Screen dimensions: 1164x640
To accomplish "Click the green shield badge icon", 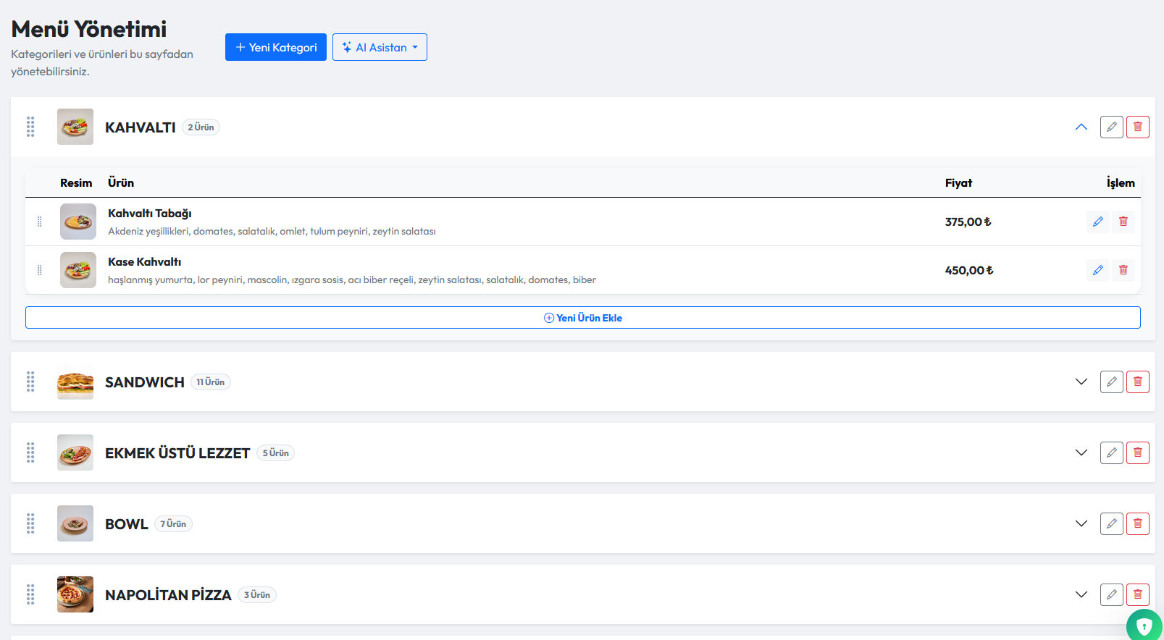I will 1144,626.
